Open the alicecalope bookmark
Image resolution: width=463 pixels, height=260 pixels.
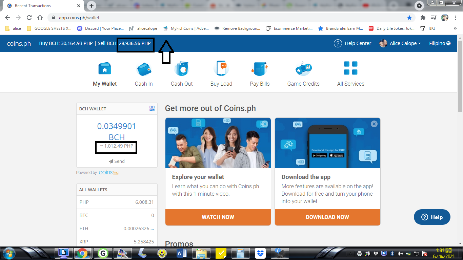pyautogui.click(x=143, y=28)
